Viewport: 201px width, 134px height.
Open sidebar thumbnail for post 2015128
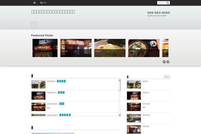[134, 129]
